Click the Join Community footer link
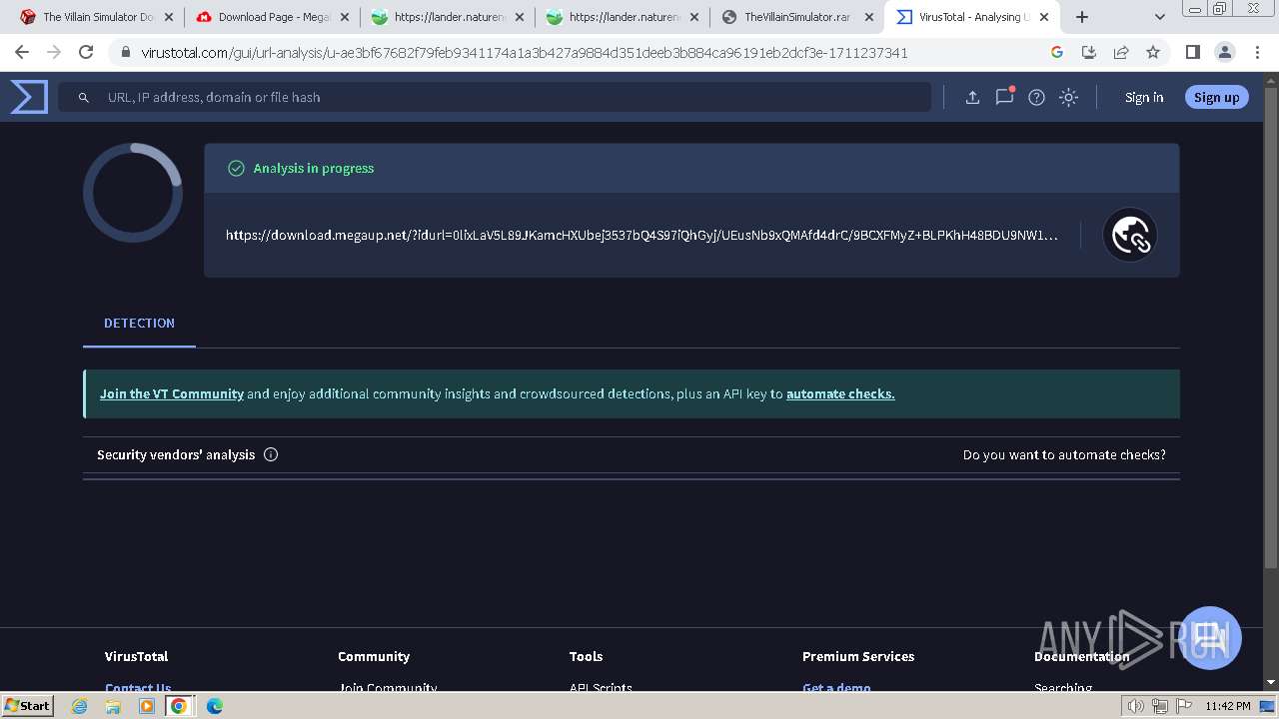The width and height of the screenshot is (1279, 719). click(387, 687)
